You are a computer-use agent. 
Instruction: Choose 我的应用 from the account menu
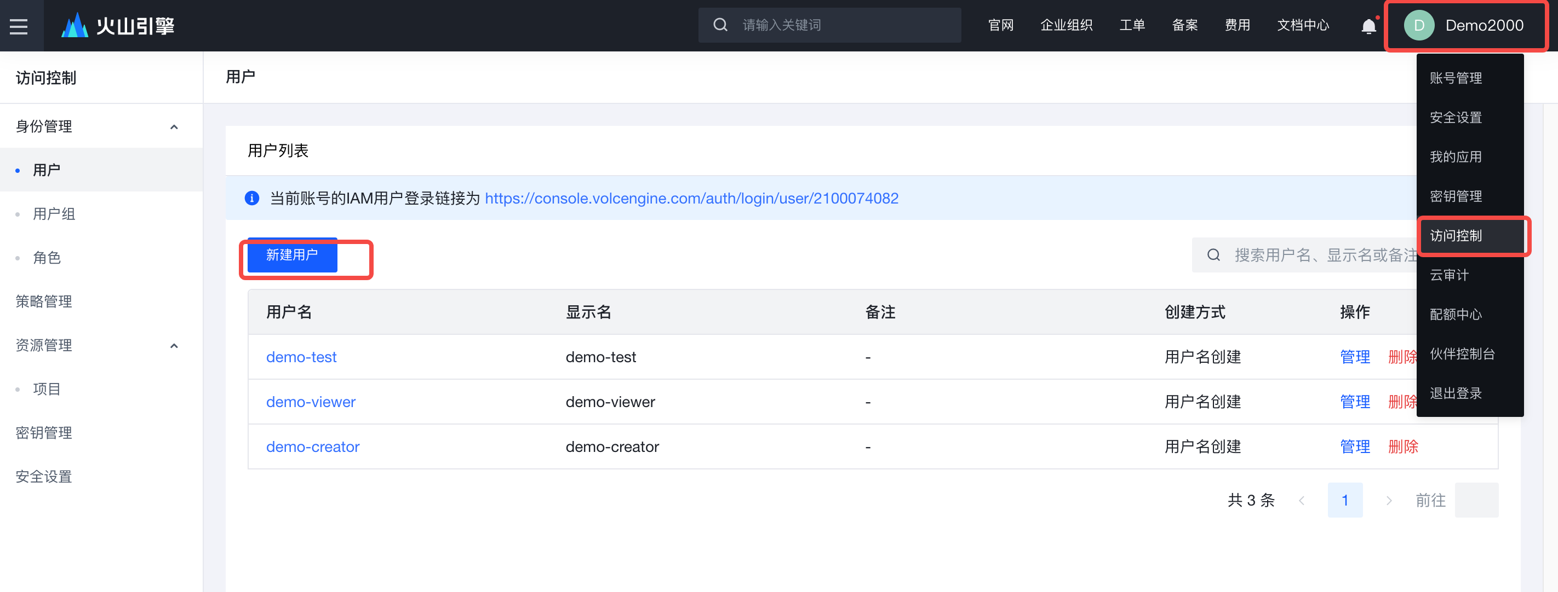(x=1470, y=157)
